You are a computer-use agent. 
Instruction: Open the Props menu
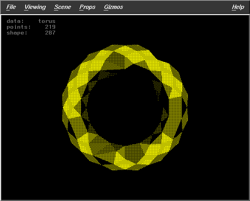coord(87,7)
